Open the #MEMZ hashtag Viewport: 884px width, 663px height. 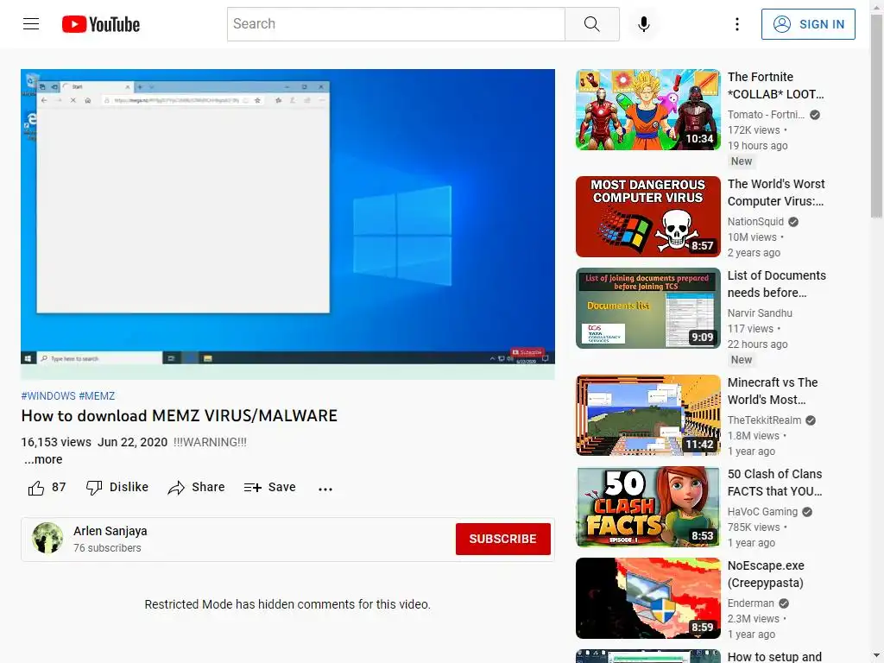[97, 395]
